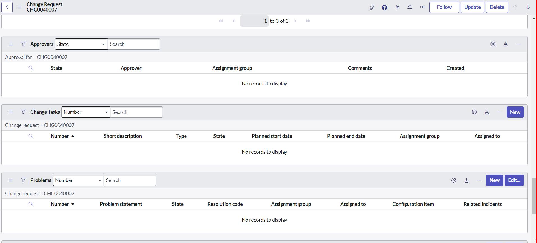Click the Delete button
The height and width of the screenshot is (243, 537).
coord(497,7)
